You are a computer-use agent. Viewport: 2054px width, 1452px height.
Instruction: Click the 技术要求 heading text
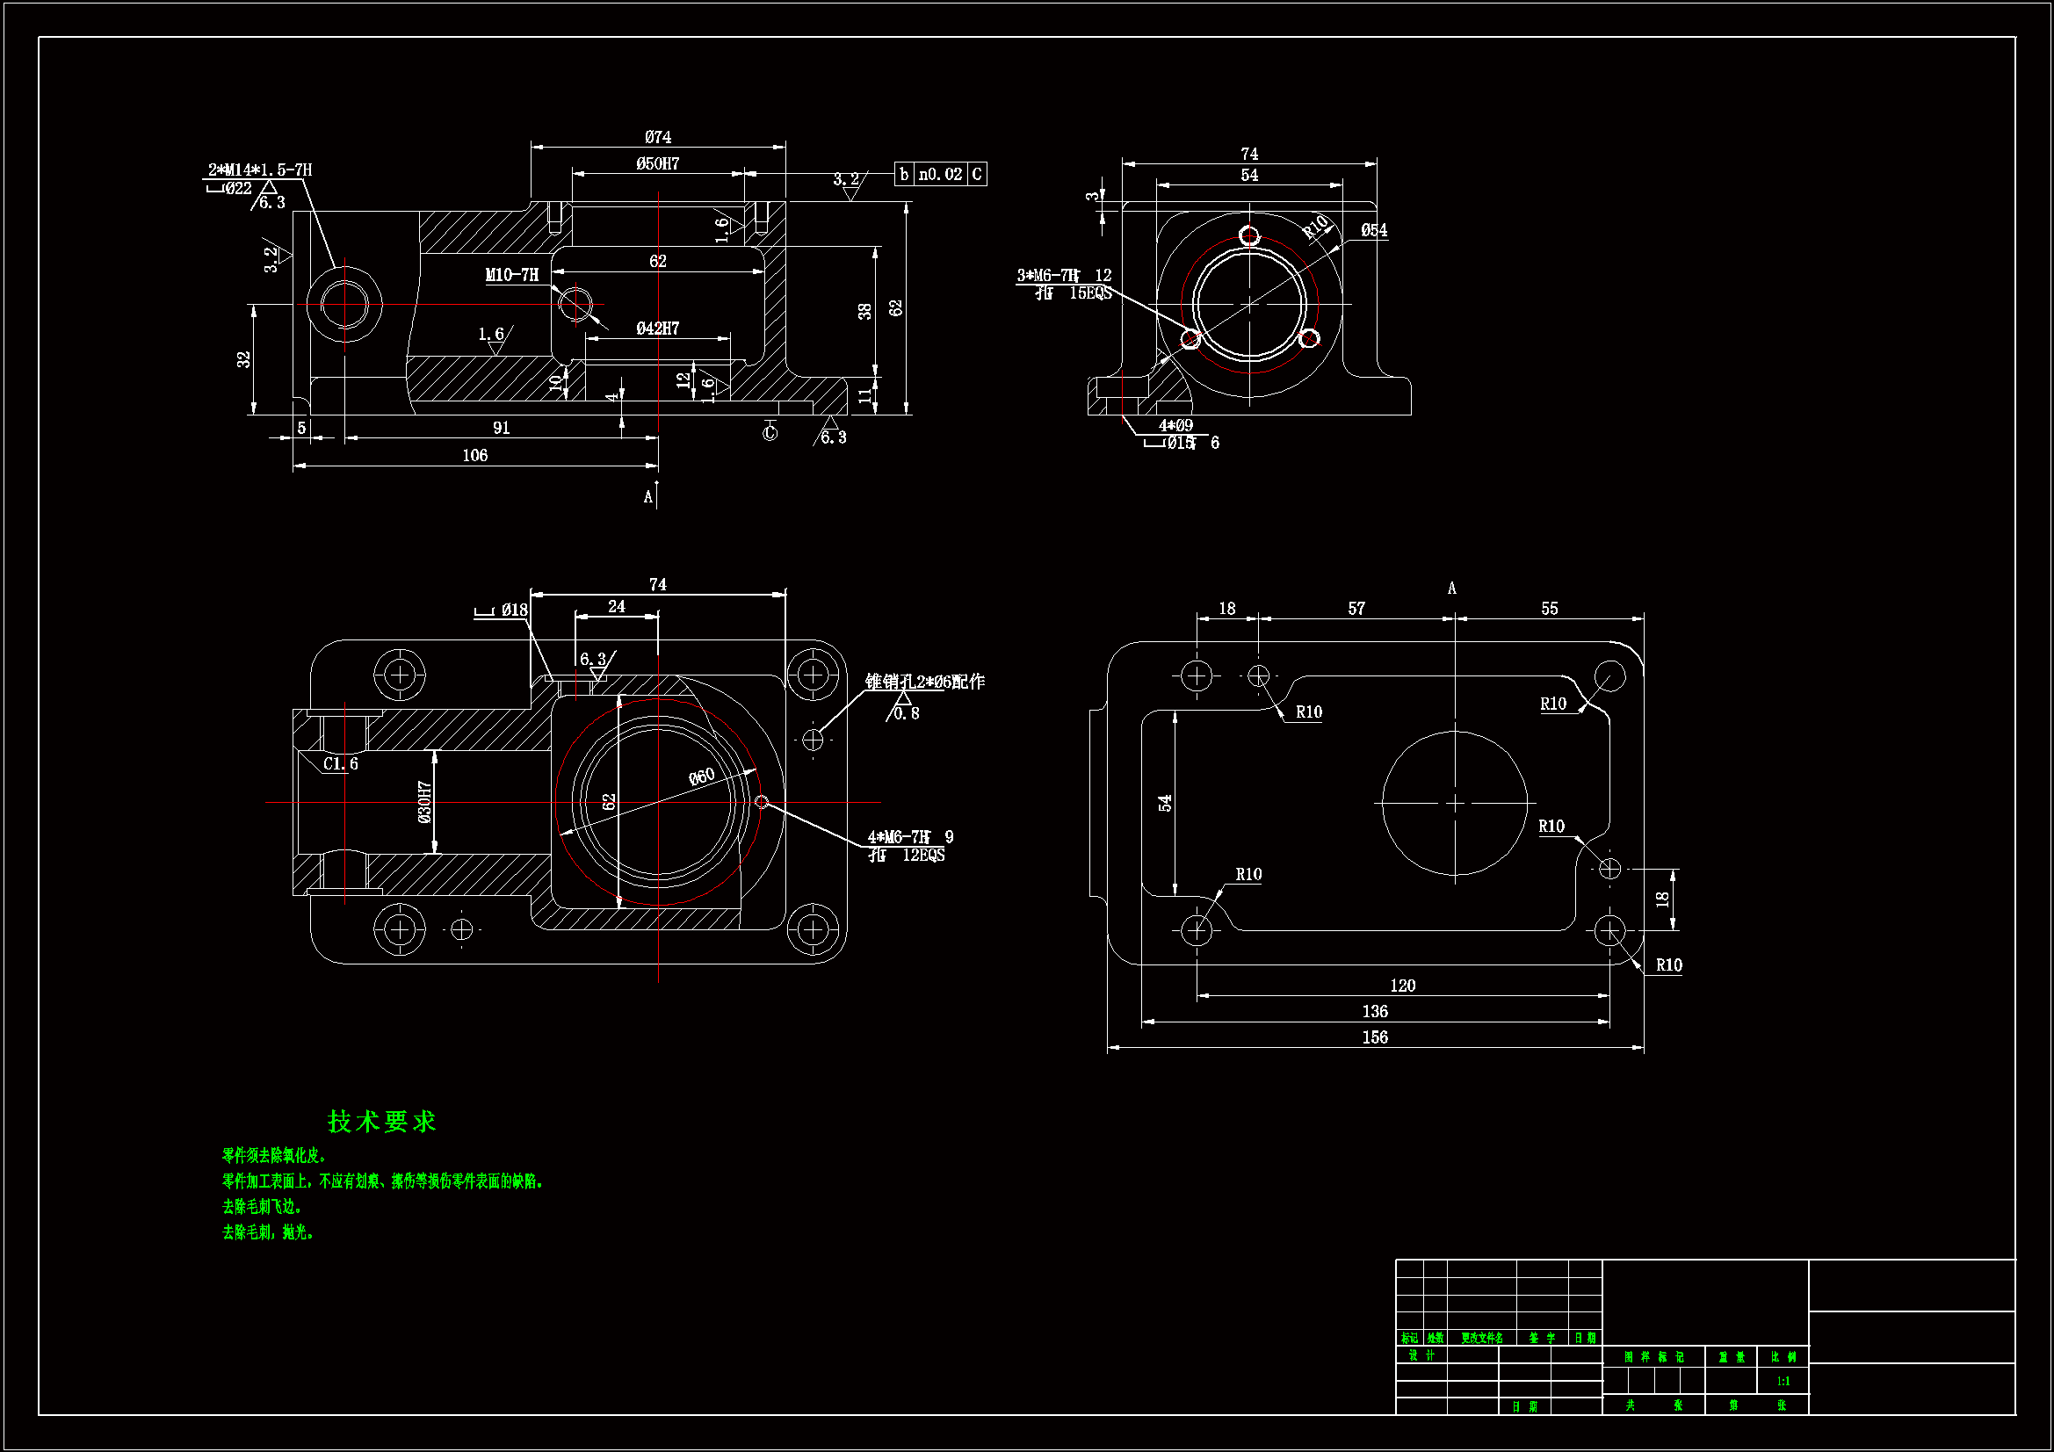[381, 1121]
